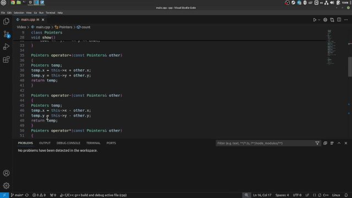Open the file manager from top panel
The image size is (352, 198).
(x=19, y=3)
